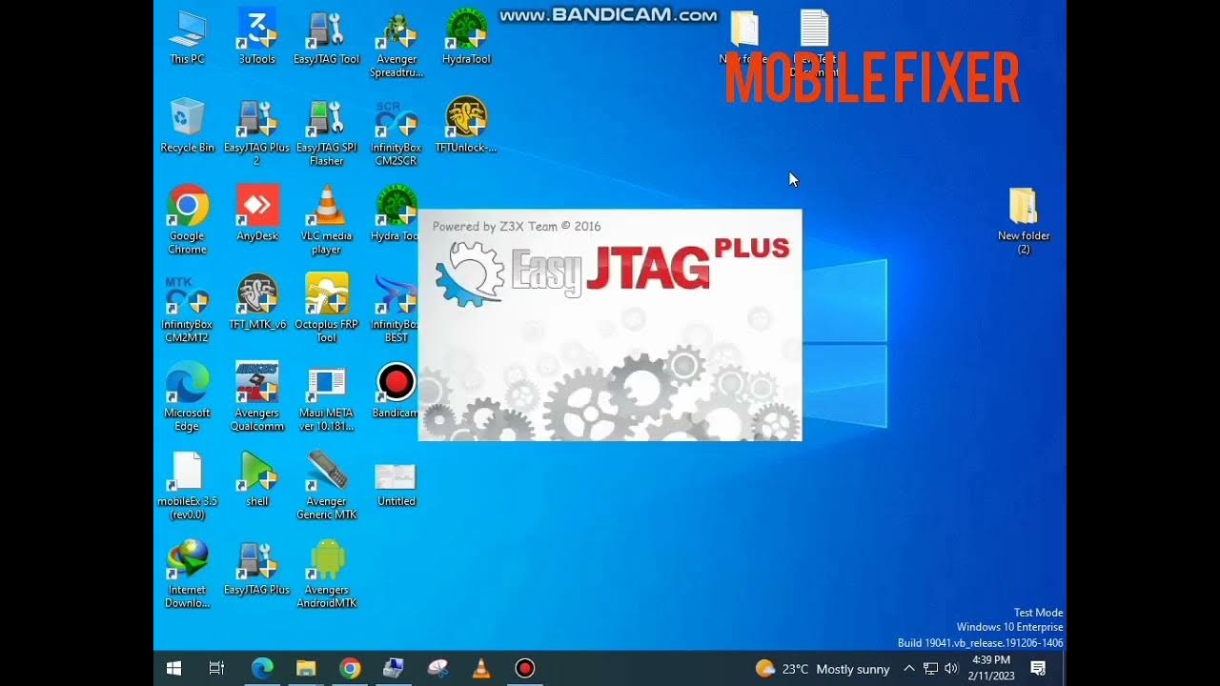Select the mobileEx 3.5 file icon
This screenshot has height=686, width=1220.
coord(187,485)
